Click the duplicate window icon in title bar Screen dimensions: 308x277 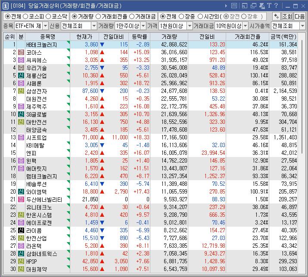coord(253,6)
